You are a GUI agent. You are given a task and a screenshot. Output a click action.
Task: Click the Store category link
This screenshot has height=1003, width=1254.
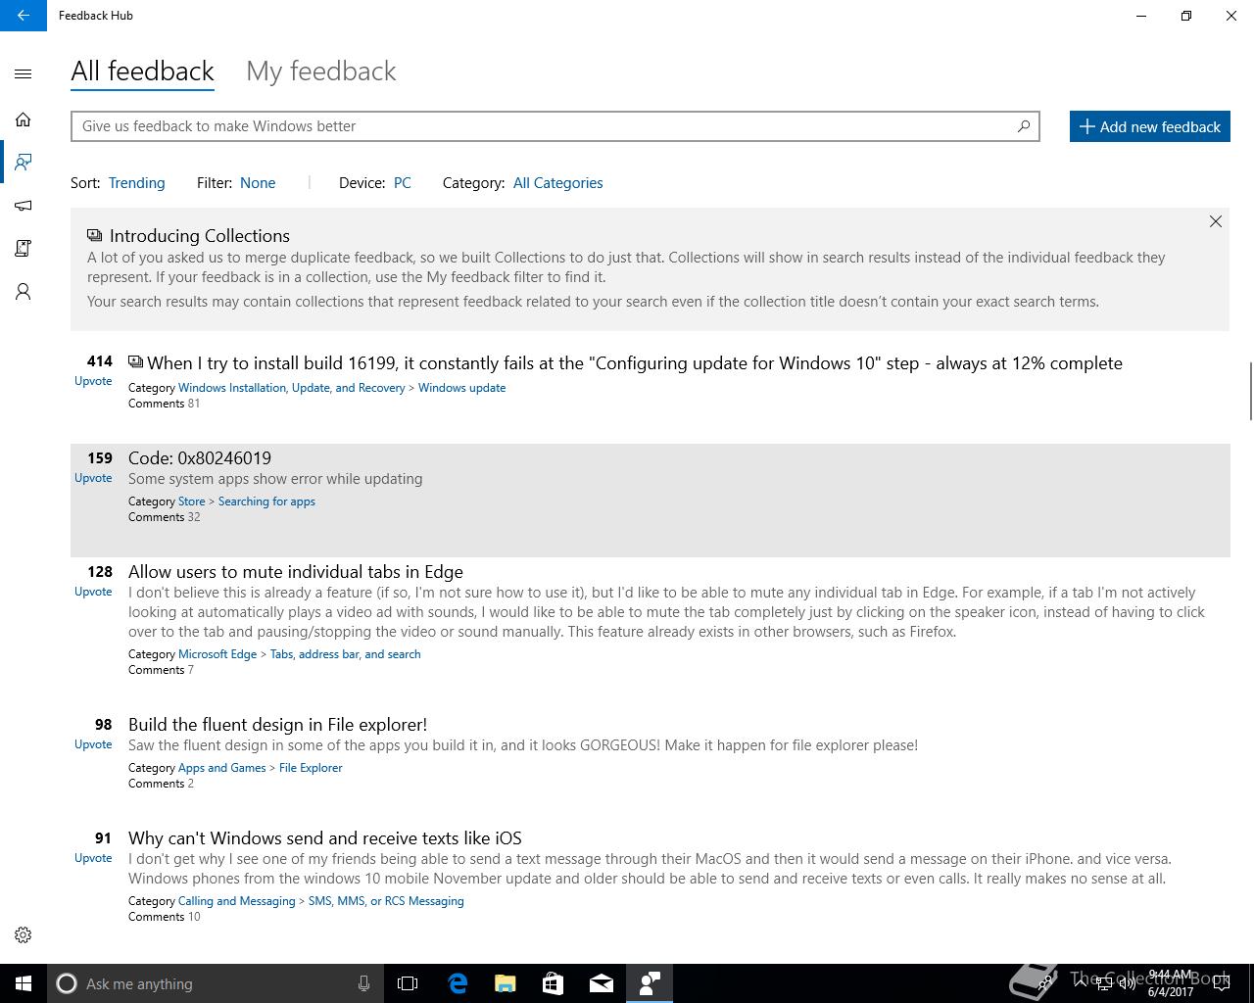191,501
